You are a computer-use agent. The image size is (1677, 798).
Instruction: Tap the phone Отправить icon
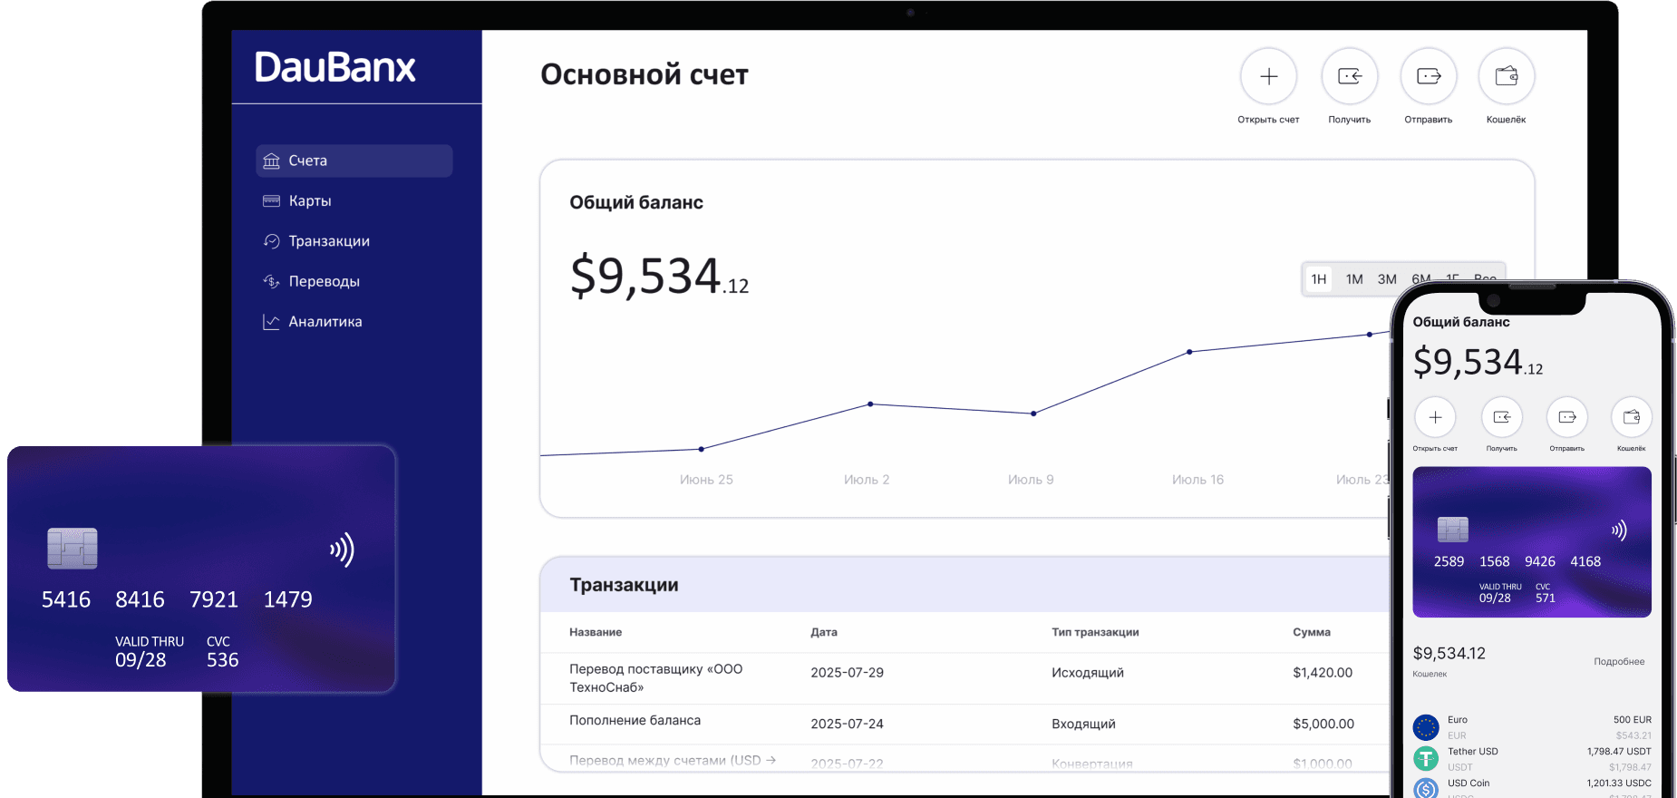tap(1567, 417)
